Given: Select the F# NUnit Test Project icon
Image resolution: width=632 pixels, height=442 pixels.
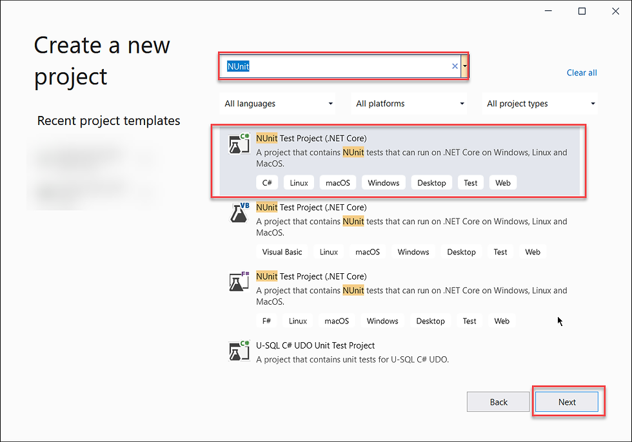Looking at the screenshot, I should point(239,282).
